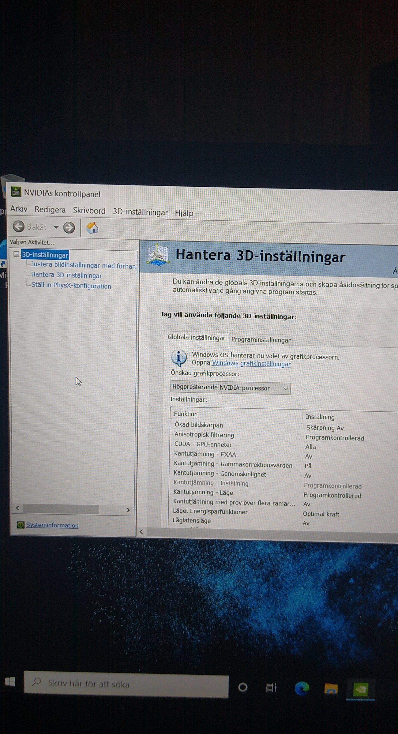Open File Explorer from taskbar
The image size is (398, 734).
coord(331,689)
